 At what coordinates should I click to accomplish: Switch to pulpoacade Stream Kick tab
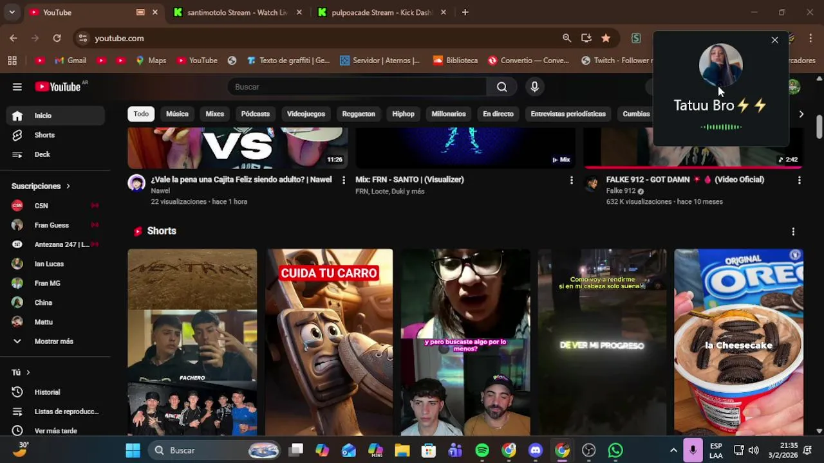point(381,12)
